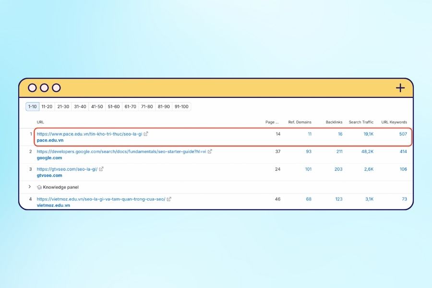Open external link icon for Google SEO starter guide
Screen dimensions: 432x288
(210, 151)
